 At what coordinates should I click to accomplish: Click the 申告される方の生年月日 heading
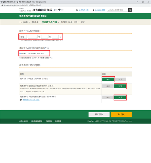pyautogui.click(x=31, y=31)
